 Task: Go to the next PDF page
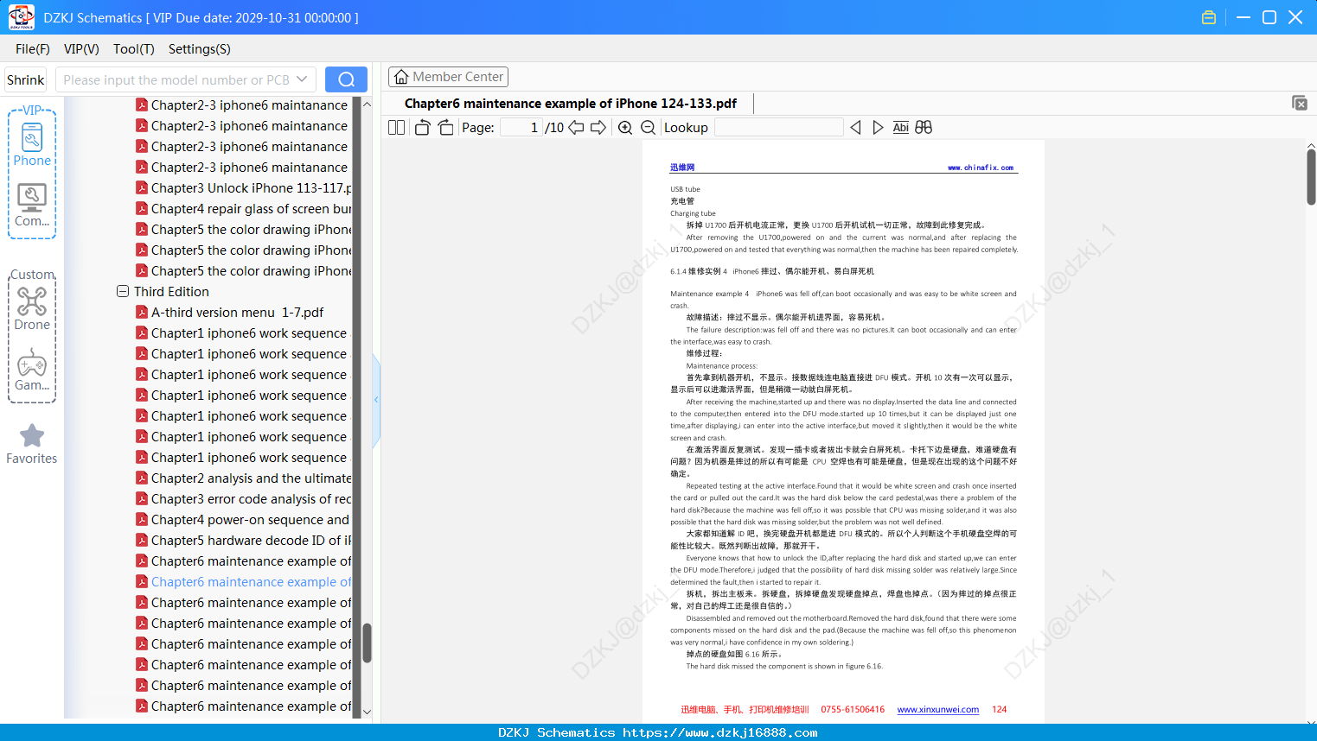[x=598, y=128]
